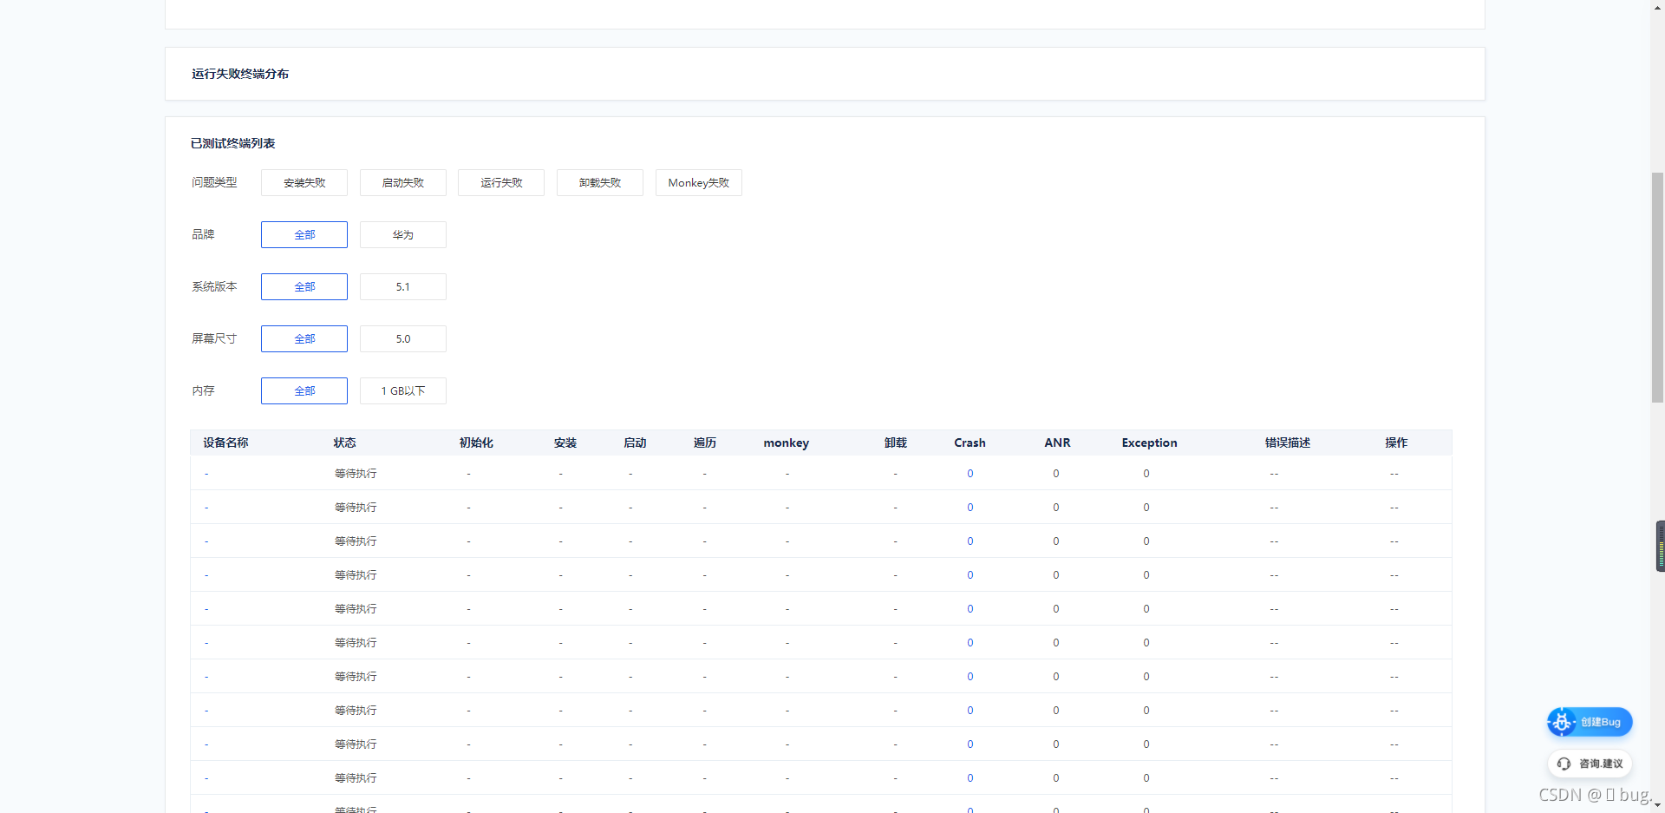Viewport: 1665px width, 813px height.
Task: Click the 操作 column header
Action: pos(1396,443)
